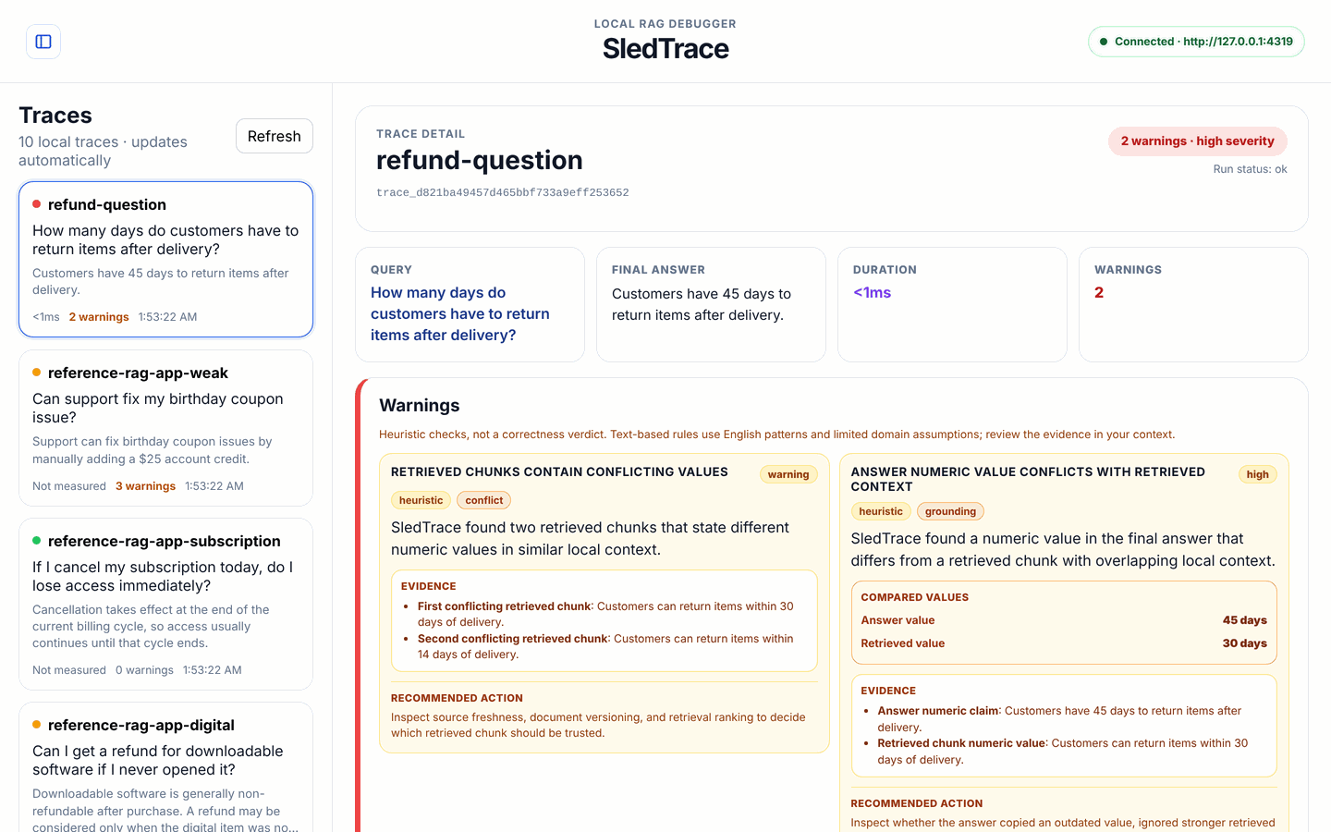Click the SledTrace title heading

[665, 49]
